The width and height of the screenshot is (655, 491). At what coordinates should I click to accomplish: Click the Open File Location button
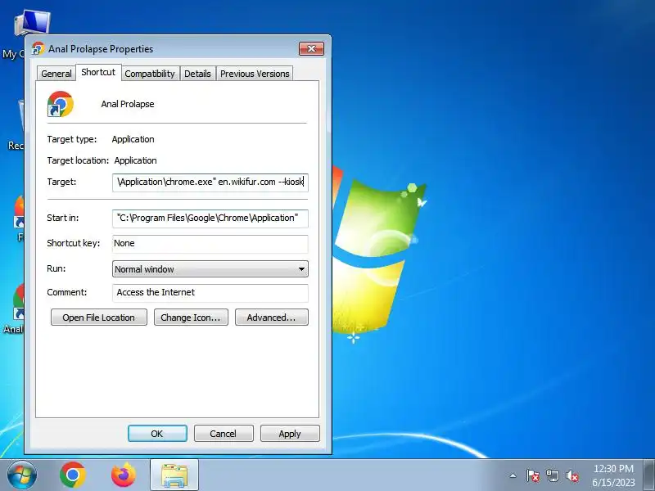(x=98, y=318)
